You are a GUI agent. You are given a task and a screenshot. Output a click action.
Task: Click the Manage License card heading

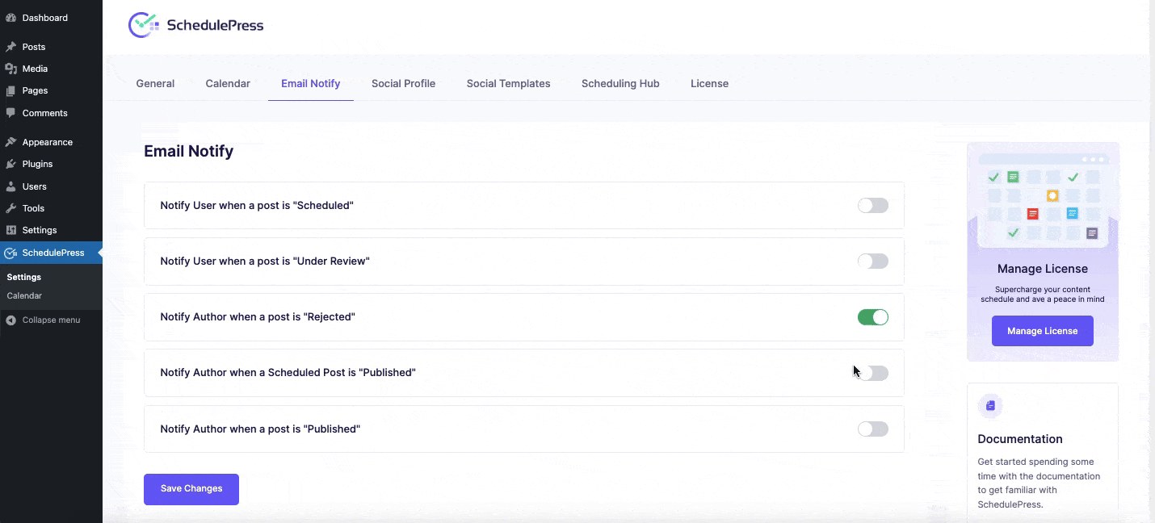[x=1042, y=269]
